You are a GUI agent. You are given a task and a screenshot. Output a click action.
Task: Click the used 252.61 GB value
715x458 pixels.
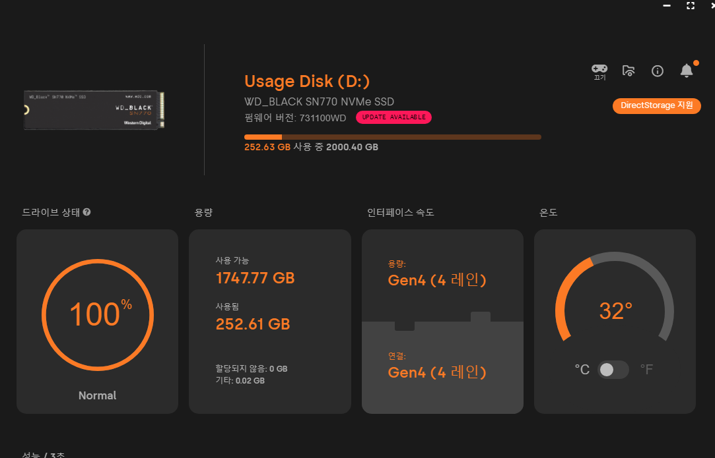[253, 324]
